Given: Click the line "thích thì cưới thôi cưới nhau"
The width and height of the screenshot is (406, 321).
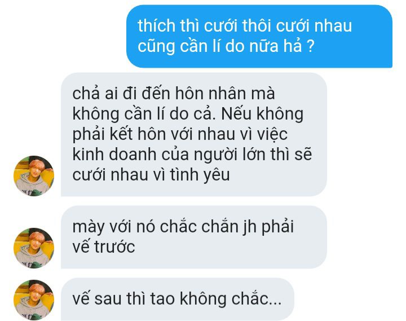Looking at the screenshot, I should point(245,26).
